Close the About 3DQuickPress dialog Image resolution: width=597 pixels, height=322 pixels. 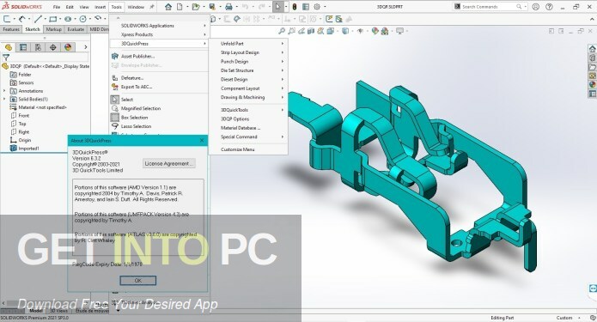pos(202,141)
